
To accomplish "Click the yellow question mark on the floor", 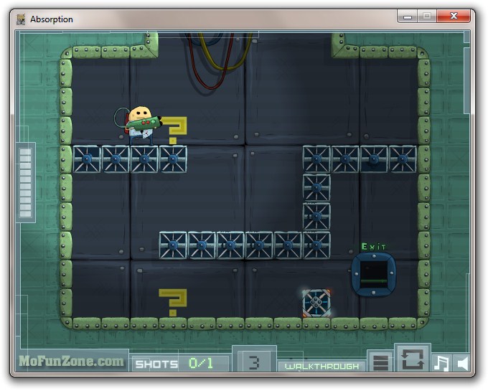I will pos(173,303).
